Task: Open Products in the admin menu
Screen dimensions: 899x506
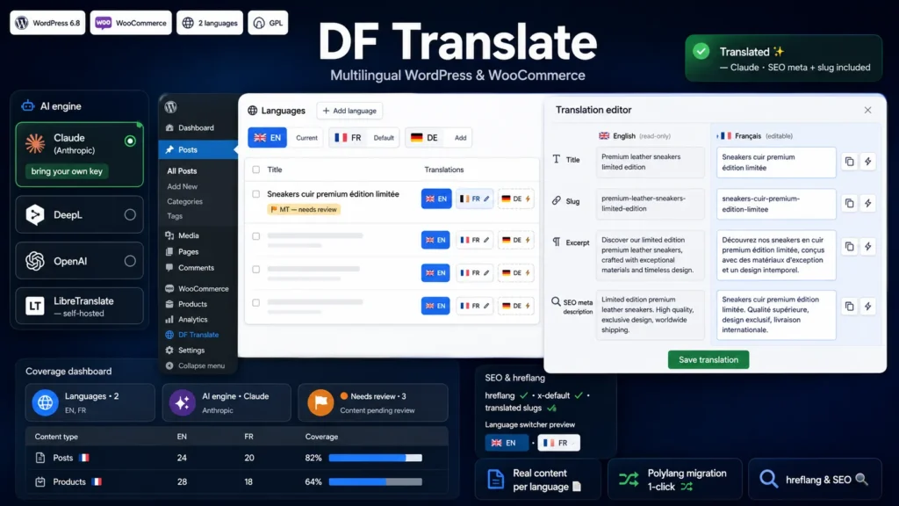Action: point(192,304)
